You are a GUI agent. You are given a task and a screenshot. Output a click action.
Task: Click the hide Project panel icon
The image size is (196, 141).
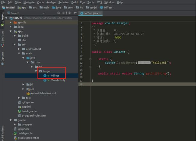(75, 13)
